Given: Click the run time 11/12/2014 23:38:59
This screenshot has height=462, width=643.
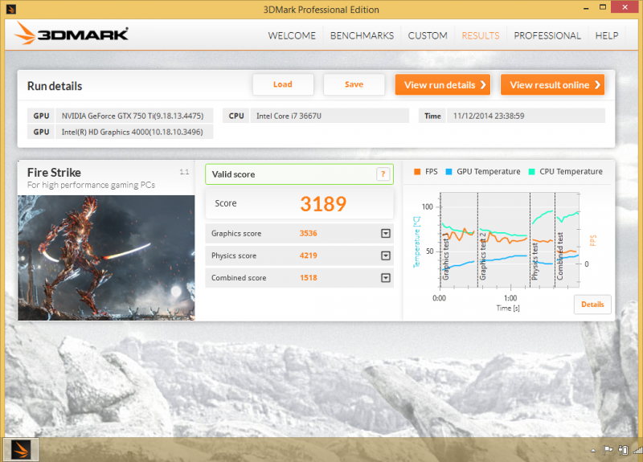Looking at the screenshot, I should [x=526, y=116].
